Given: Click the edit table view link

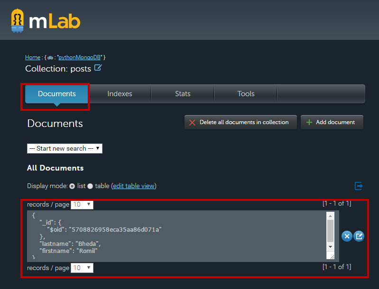Looking at the screenshot, I should click(134, 186).
